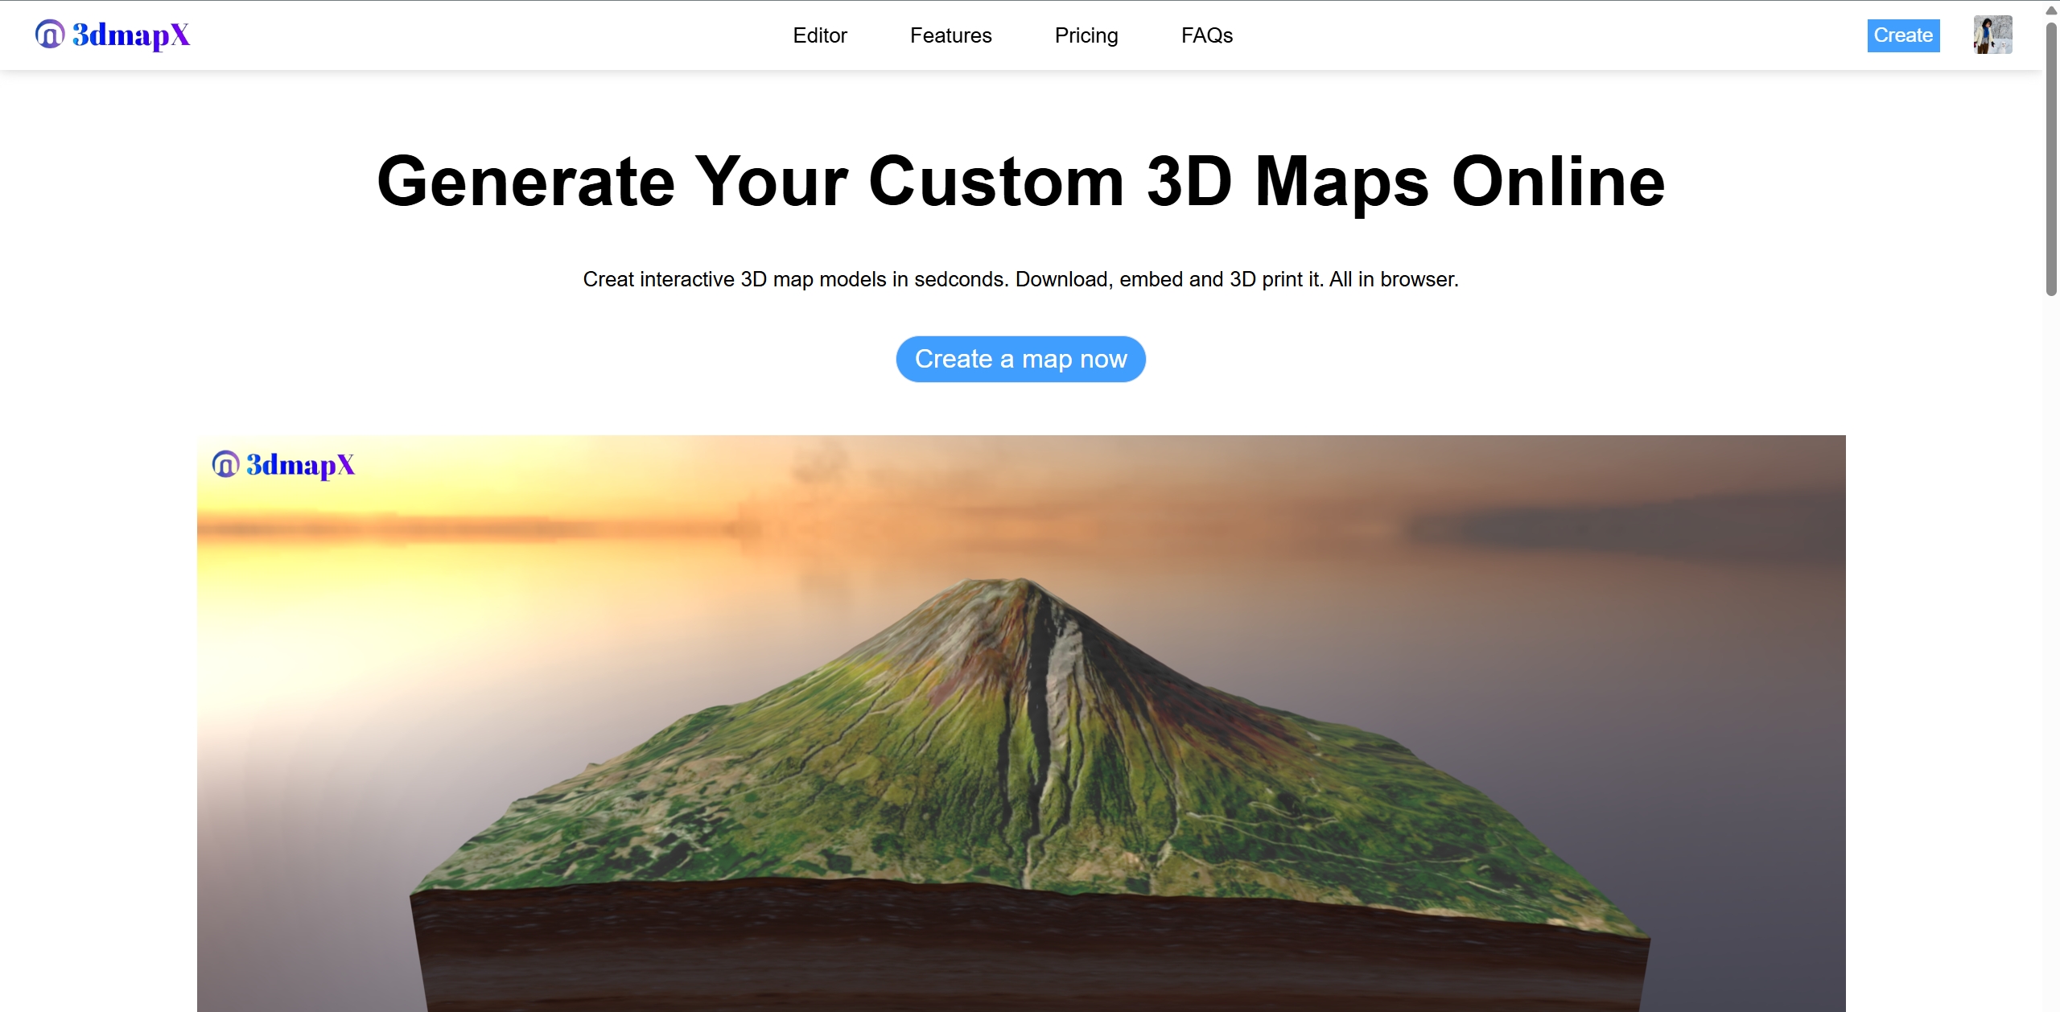Click the 'Create a map now' button
This screenshot has width=2060, height=1012.
[1020, 359]
